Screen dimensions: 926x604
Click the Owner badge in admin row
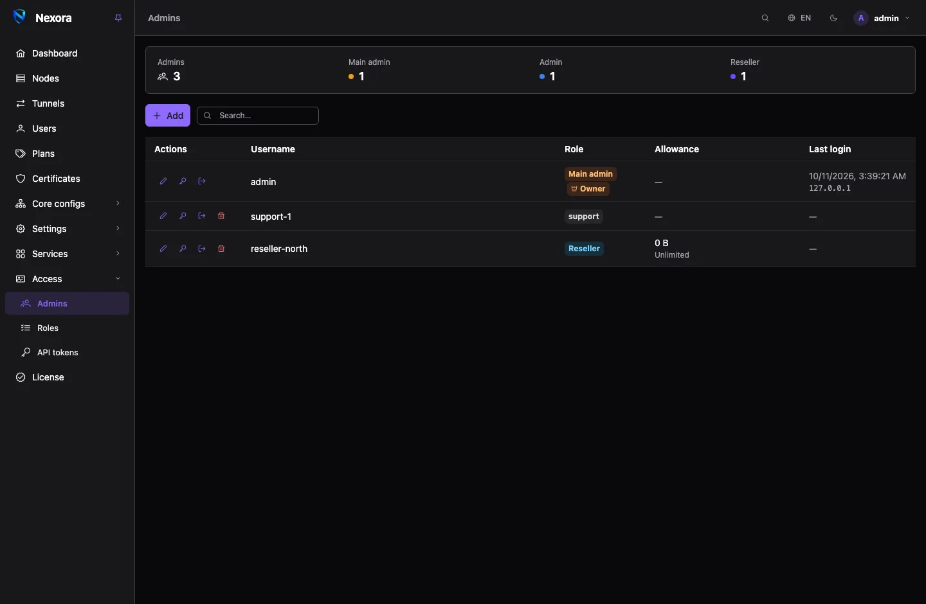pyautogui.click(x=588, y=189)
